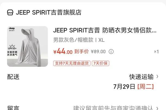This screenshot has width=166, height=110.
Task: Tap the 7月29日 [周二] delivery date
Action: [x=133, y=86]
